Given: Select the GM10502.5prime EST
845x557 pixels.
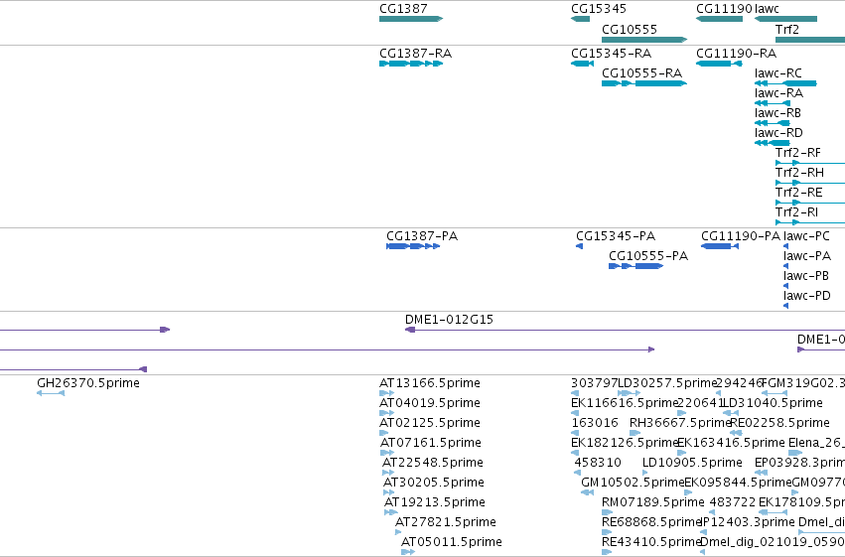Looking at the screenshot, I should coord(588,492).
